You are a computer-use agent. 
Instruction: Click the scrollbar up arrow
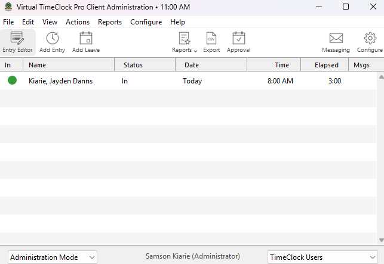coord(381,77)
